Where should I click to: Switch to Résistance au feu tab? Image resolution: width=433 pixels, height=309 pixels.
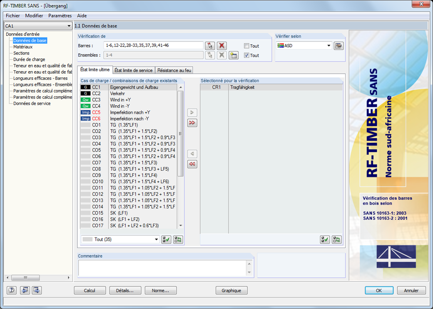pos(174,70)
